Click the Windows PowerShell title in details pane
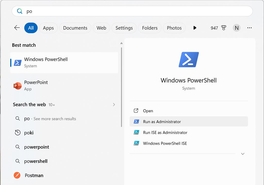This screenshot has height=185, width=264. 188,80
